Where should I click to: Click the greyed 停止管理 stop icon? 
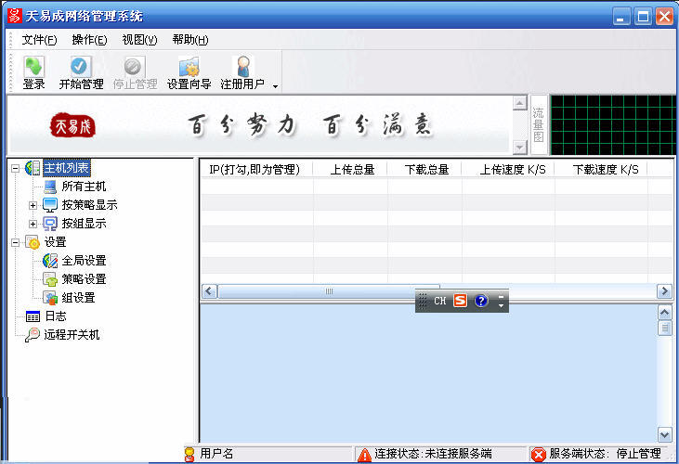pos(134,67)
